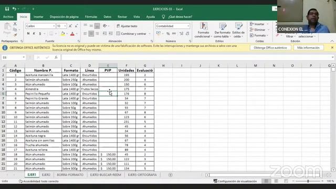
Task: Paste with the Pegar clipboard icon
Action: [x=7, y=29]
